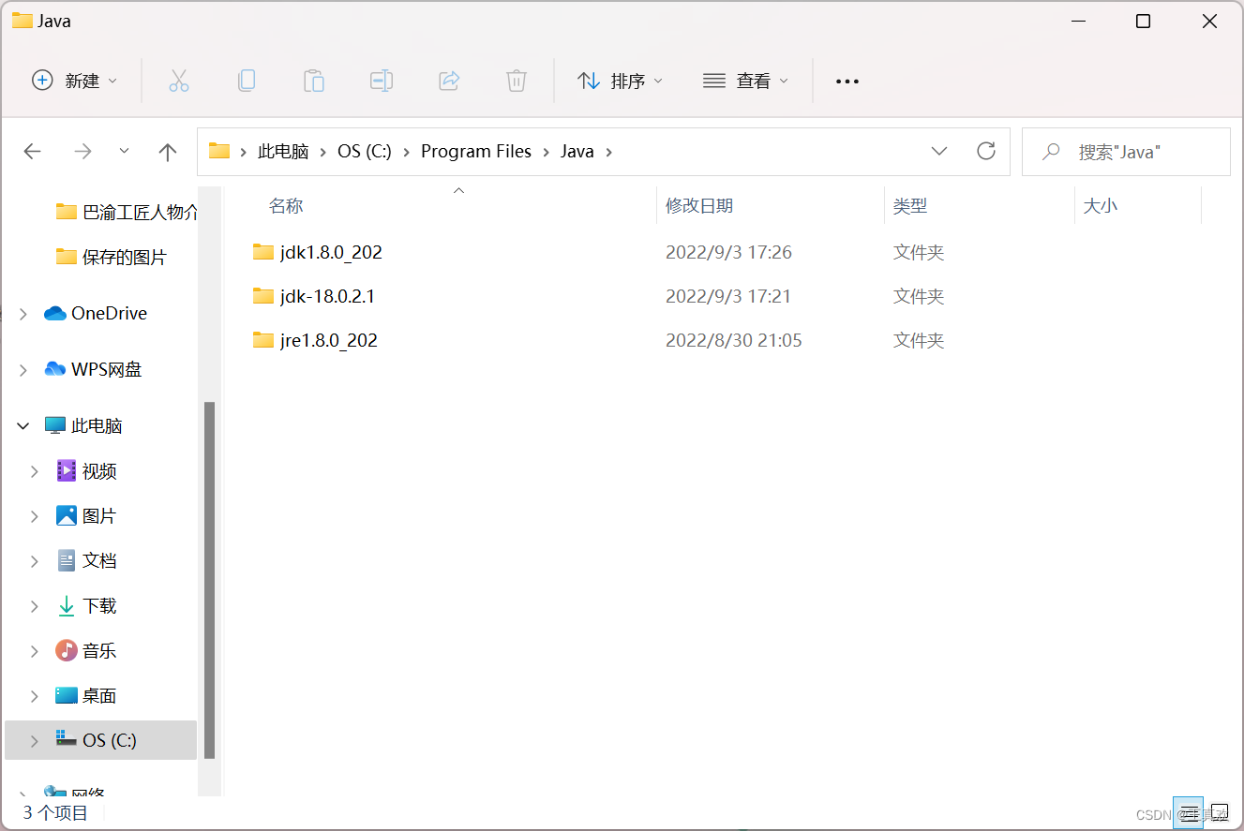This screenshot has width=1244, height=831.
Task: Sort by 类型 column header
Action: [x=910, y=206]
